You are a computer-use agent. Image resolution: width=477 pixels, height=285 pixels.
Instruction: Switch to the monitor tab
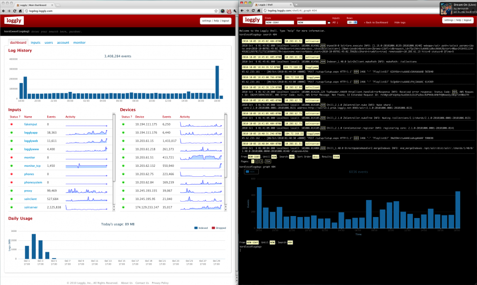(x=79, y=43)
